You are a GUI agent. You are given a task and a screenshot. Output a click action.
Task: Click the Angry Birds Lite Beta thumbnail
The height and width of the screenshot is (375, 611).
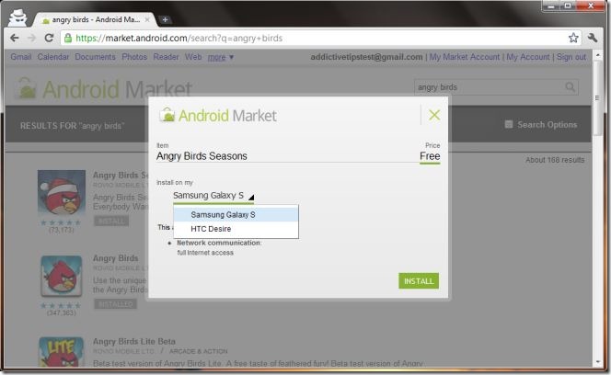click(61, 352)
